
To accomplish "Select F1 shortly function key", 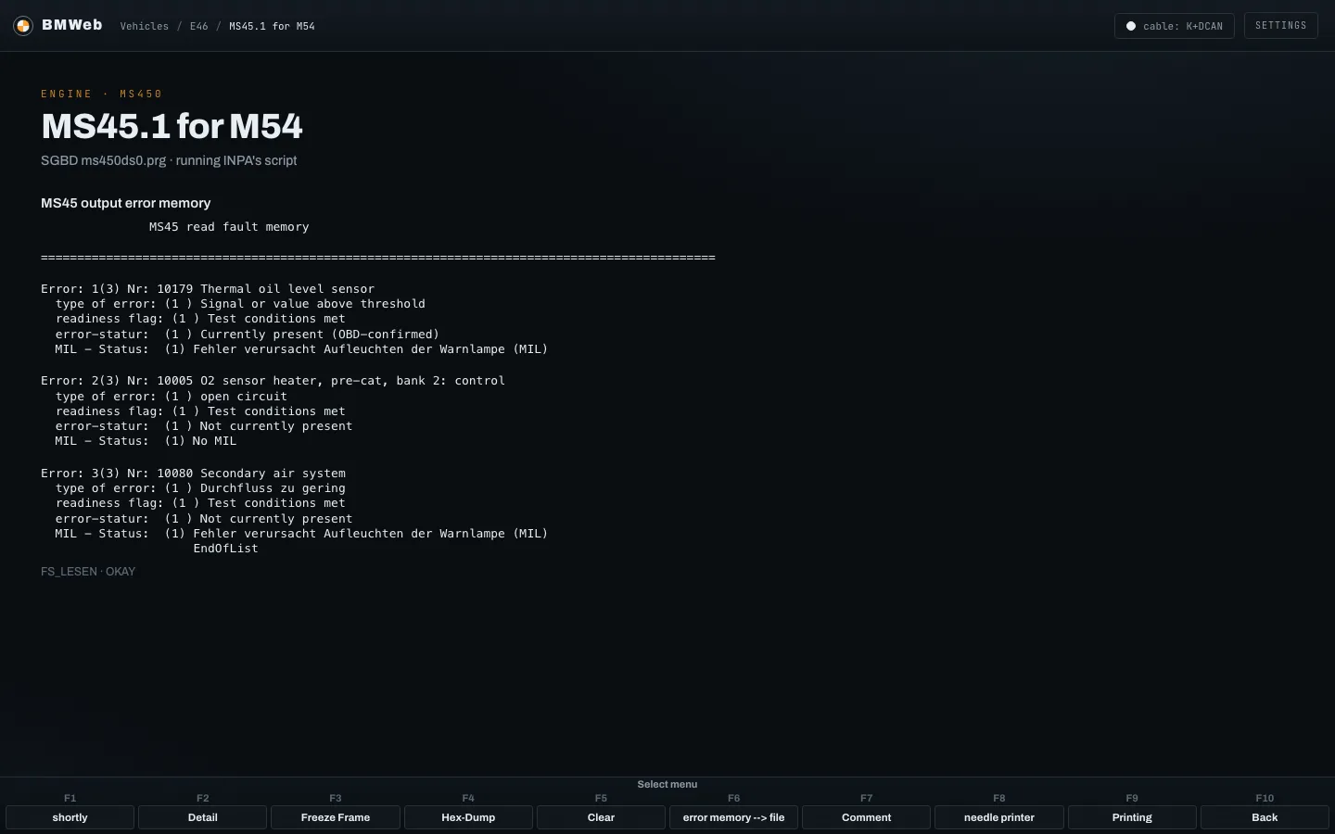I will 70,817.
